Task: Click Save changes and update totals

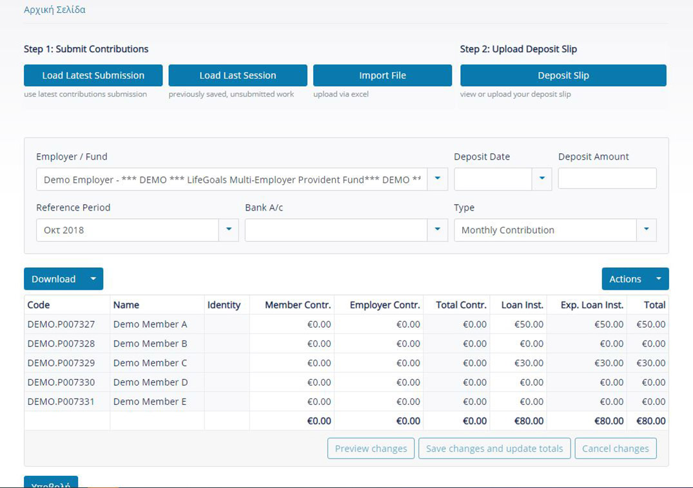Action: tap(494, 448)
